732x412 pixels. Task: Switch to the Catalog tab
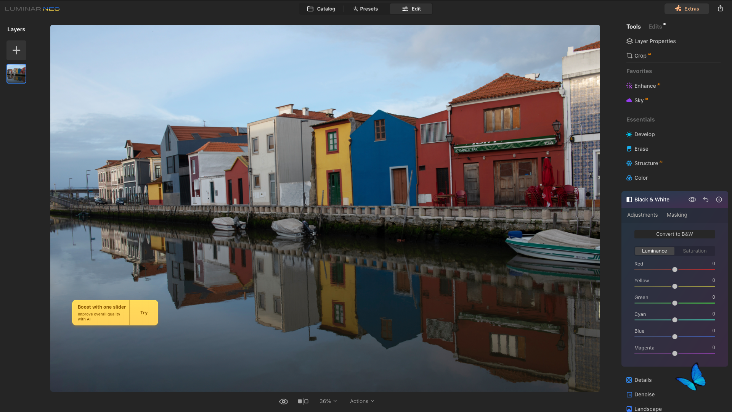coord(321,9)
